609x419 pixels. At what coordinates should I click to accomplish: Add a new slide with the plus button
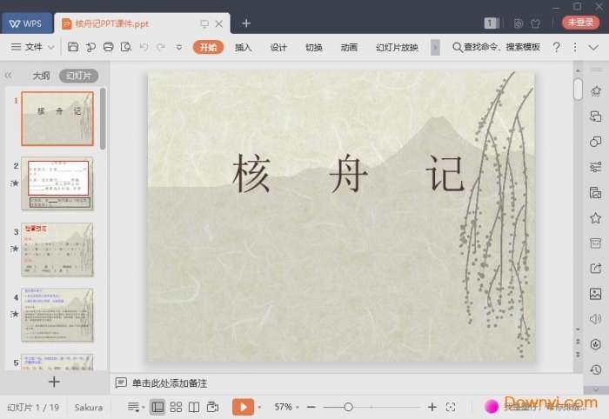(x=54, y=382)
